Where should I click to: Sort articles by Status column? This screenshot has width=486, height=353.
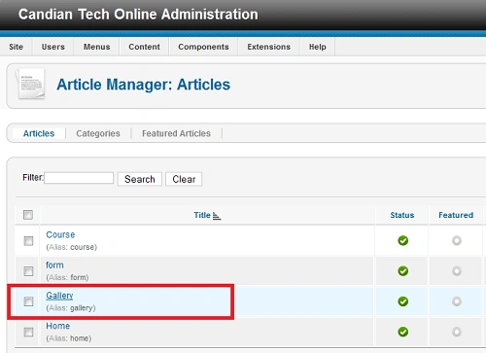click(x=402, y=215)
